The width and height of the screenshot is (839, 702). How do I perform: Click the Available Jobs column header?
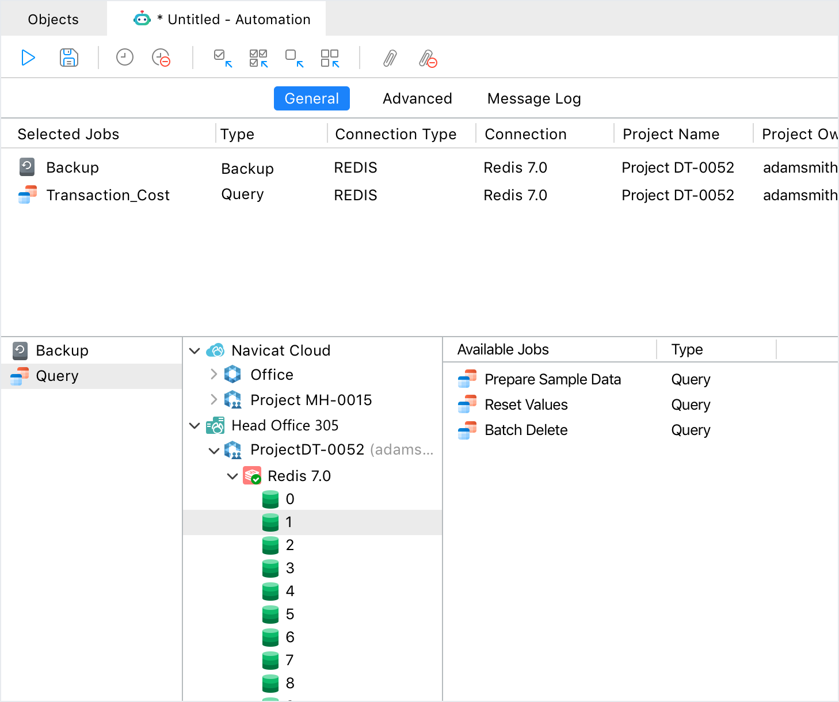point(550,349)
